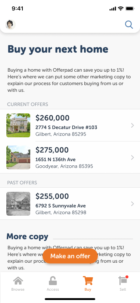The height and width of the screenshot is (303, 140).
Task: Switch to the Browse tab label
Action: (x=18, y=290)
